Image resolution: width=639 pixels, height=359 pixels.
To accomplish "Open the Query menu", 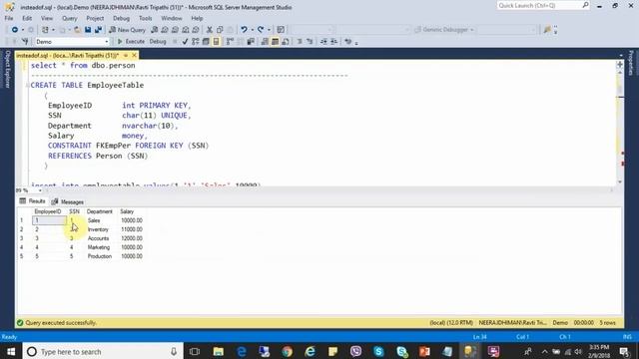I will click(69, 18).
